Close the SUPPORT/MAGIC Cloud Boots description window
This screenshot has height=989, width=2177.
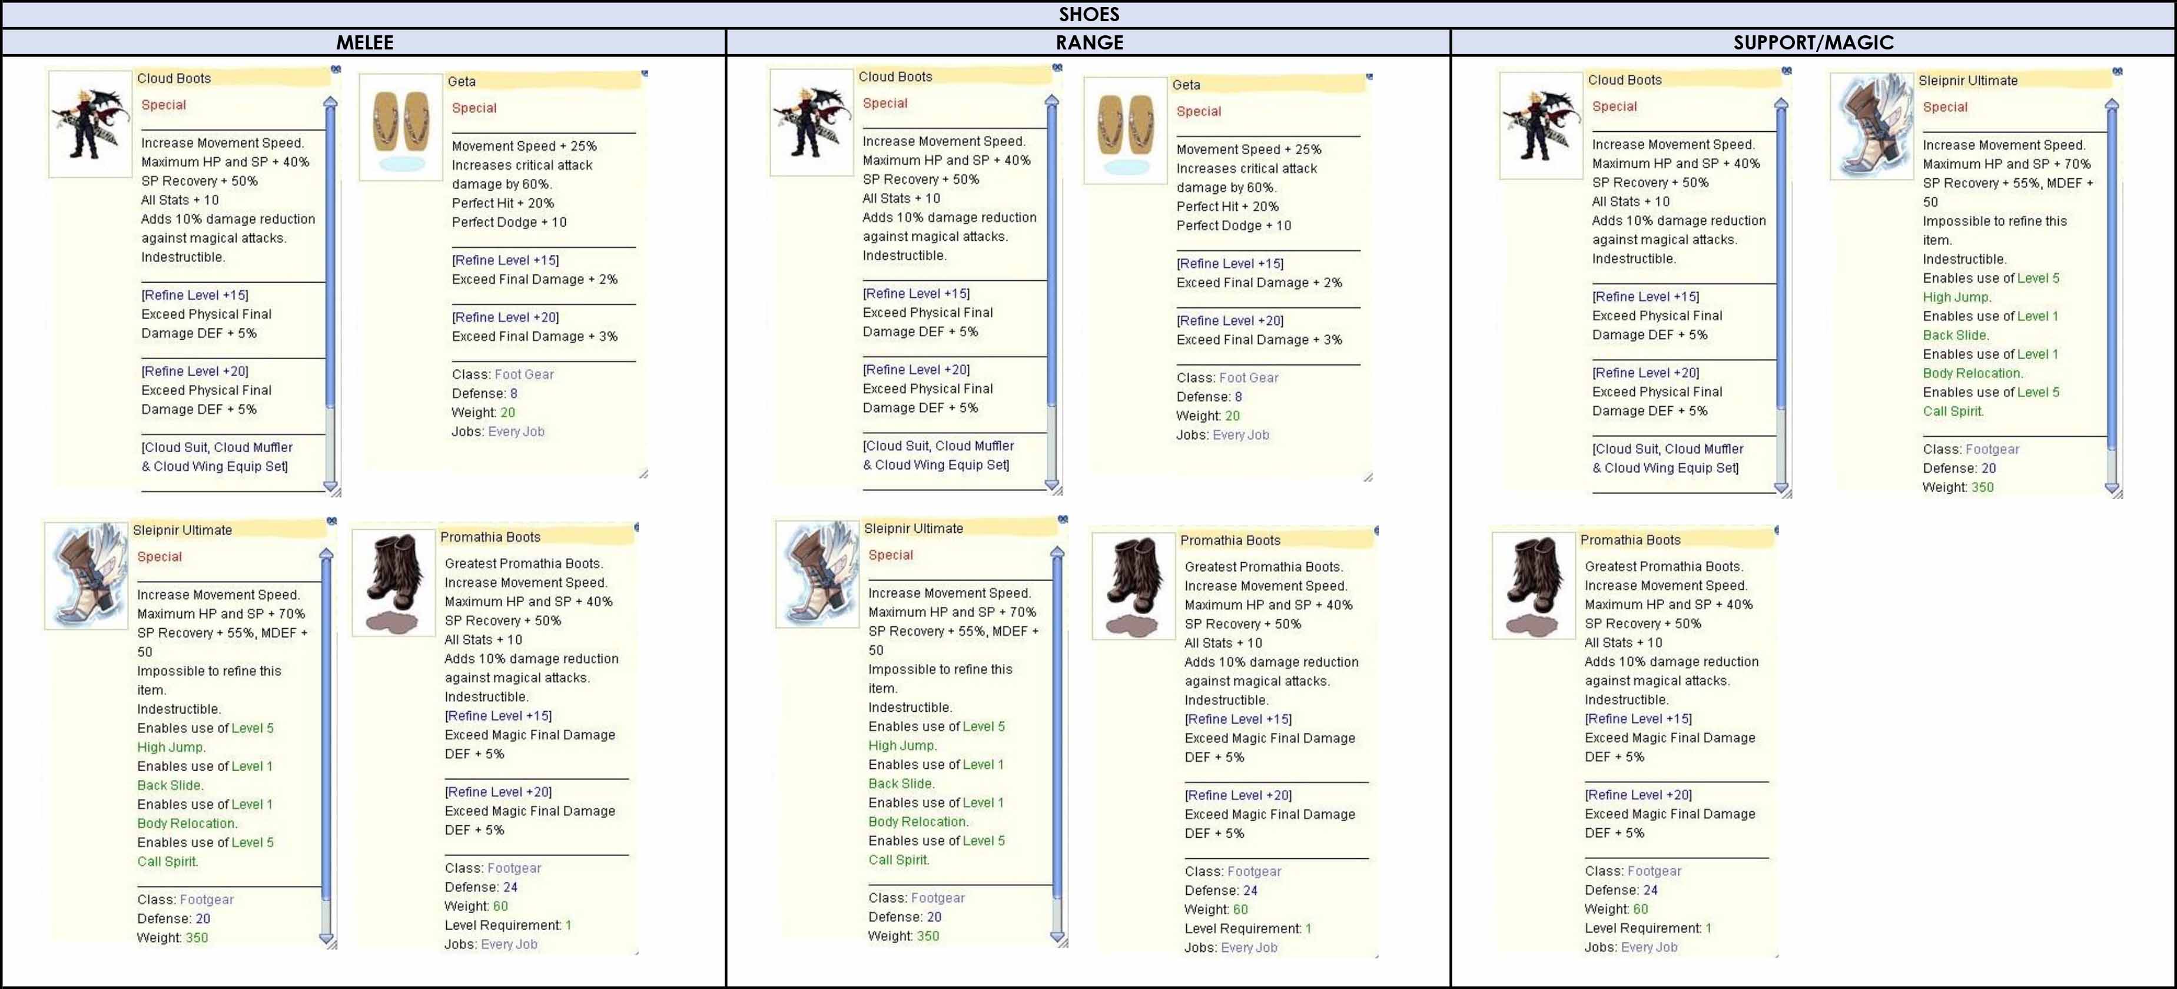click(x=1787, y=71)
